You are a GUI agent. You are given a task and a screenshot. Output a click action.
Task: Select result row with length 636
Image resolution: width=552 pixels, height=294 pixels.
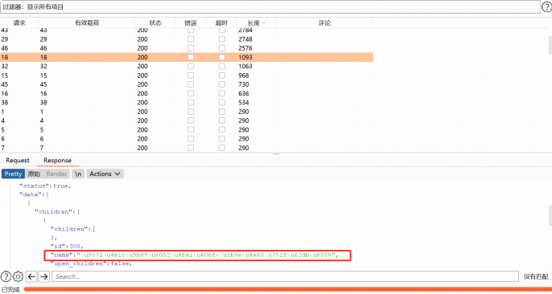187,94
